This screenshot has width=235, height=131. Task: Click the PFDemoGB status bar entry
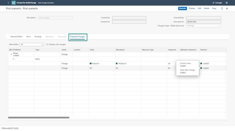(10, 128)
